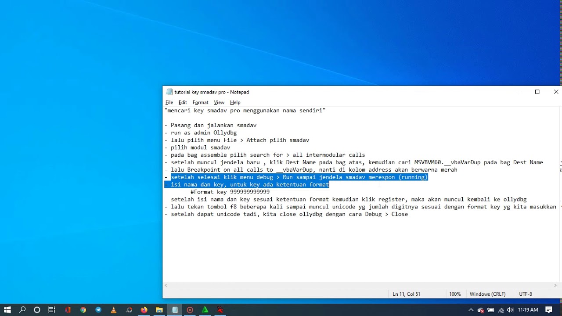The width and height of the screenshot is (562, 316).
Task: Click line "pilih modul smadav"
Action: click(197, 148)
